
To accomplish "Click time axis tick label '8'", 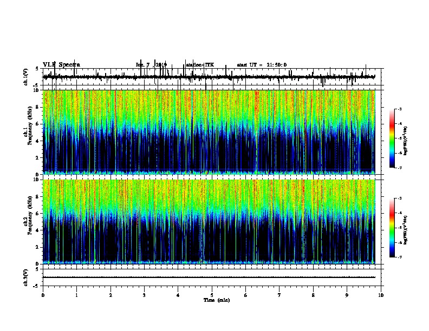I will (x=313, y=295).
